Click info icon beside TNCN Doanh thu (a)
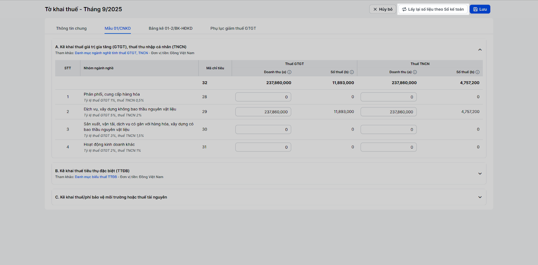Viewport: 538px width, 265px height. click(x=415, y=72)
